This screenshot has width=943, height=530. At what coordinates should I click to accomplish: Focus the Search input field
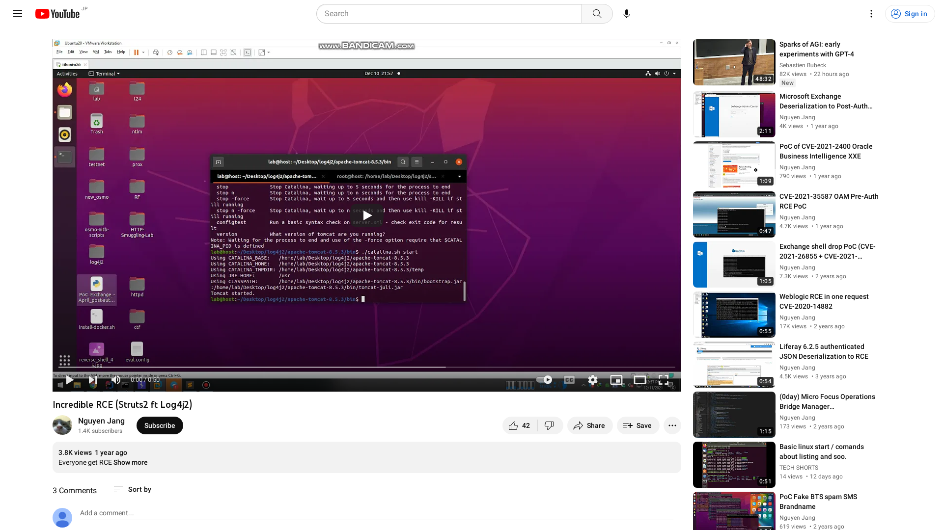coord(449,14)
